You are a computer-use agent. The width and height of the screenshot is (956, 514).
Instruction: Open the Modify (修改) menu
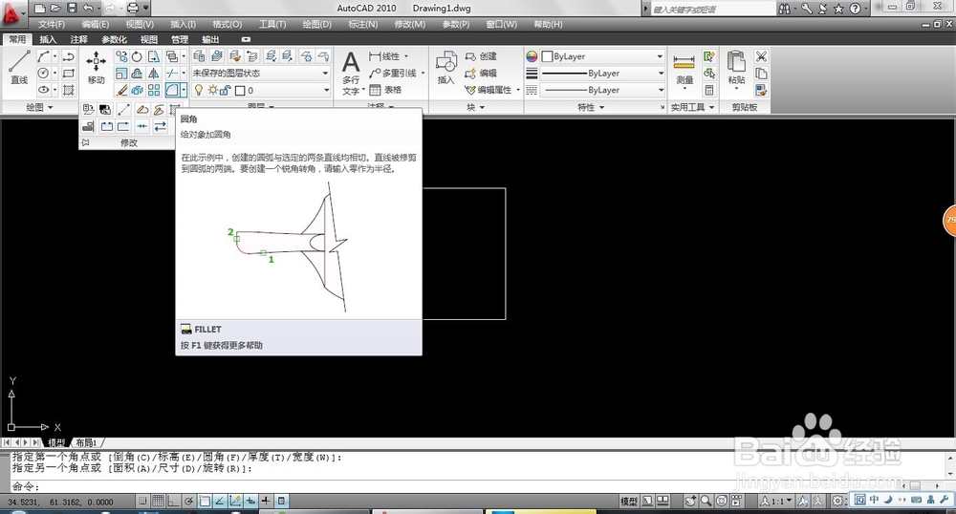(x=410, y=24)
